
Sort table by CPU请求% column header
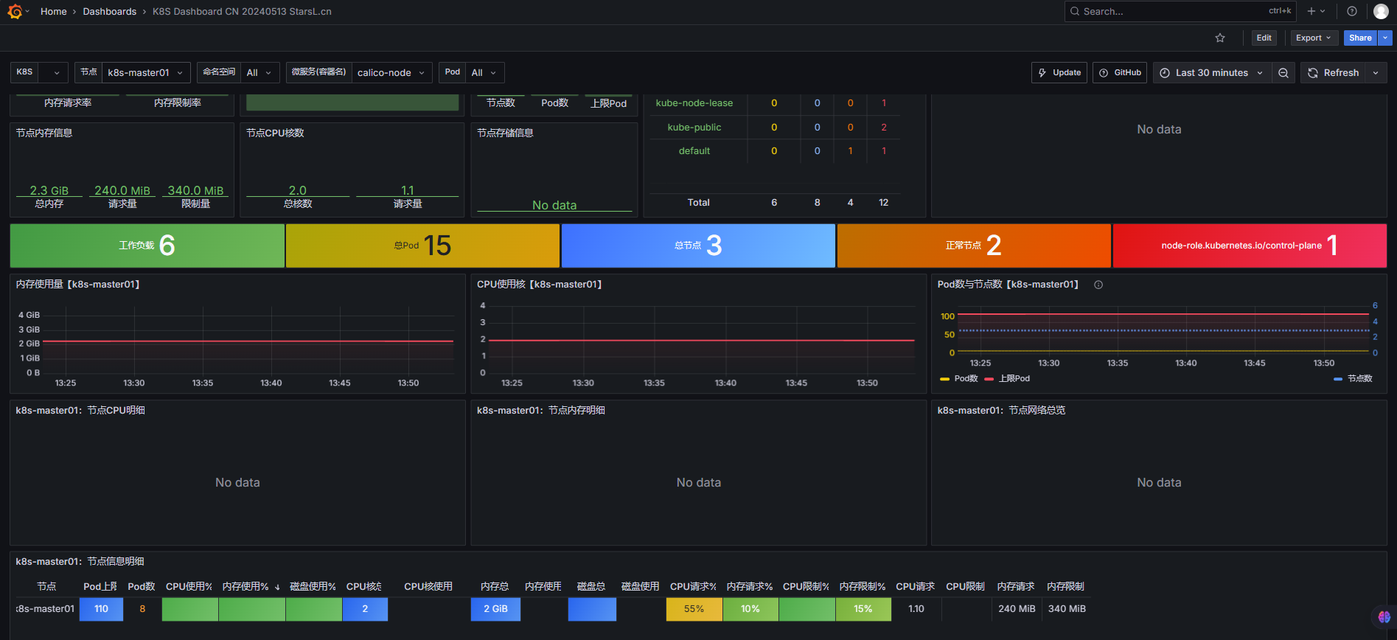pyautogui.click(x=693, y=586)
